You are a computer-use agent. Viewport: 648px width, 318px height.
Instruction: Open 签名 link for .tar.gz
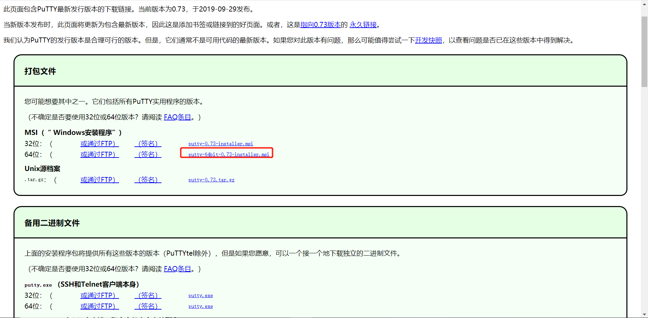148,180
